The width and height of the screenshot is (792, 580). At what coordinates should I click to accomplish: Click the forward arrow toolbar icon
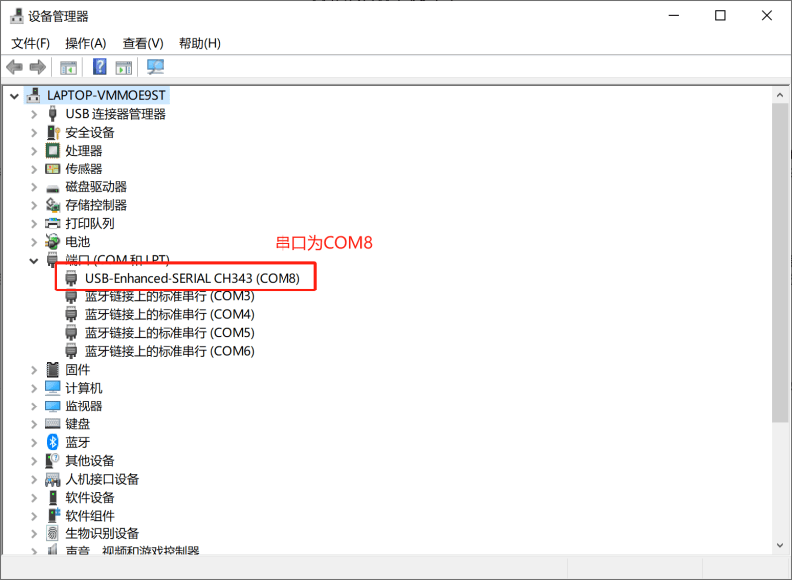38,67
